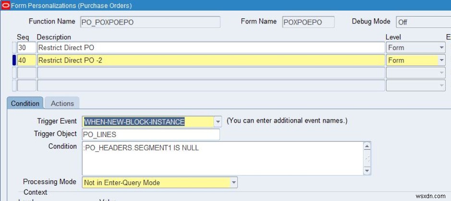Click scroll down arrow of Condition text area
Image resolution: width=451 pixels, height=201 pixels.
[x=367, y=171]
